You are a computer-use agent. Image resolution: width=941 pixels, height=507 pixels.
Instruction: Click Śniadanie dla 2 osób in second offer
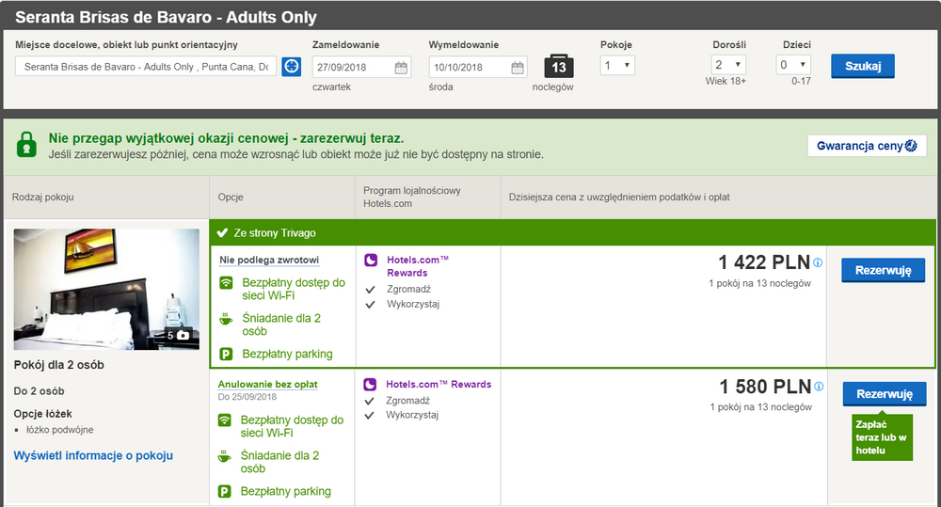(x=279, y=462)
